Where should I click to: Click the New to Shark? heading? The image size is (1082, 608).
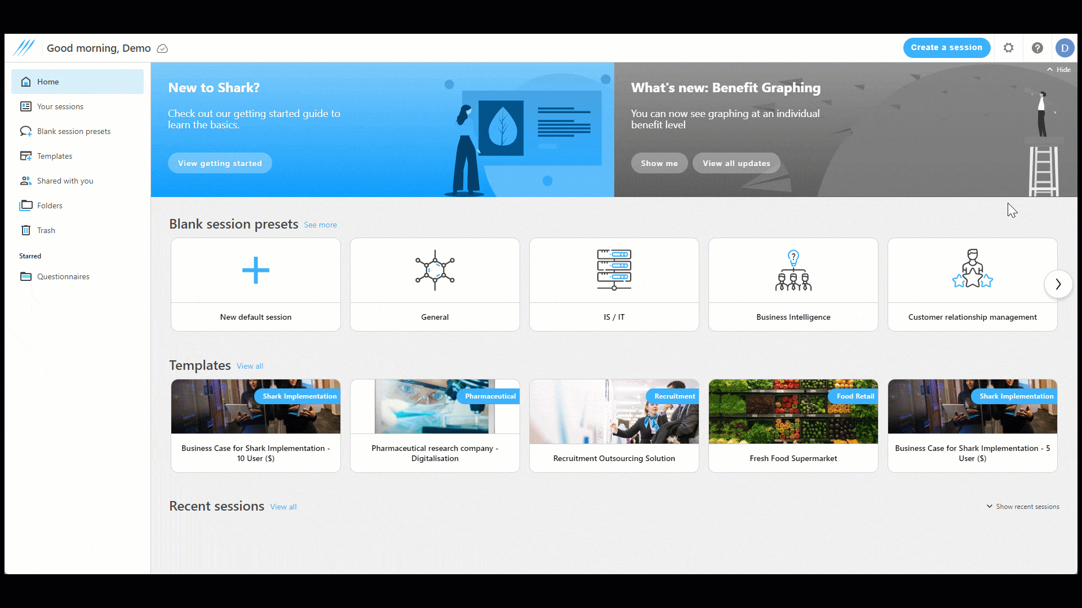point(214,88)
